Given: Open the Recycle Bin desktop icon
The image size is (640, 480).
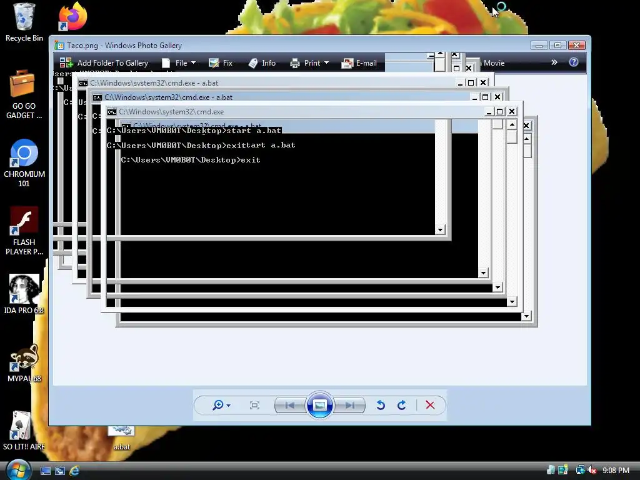Looking at the screenshot, I should pyautogui.click(x=24, y=22).
